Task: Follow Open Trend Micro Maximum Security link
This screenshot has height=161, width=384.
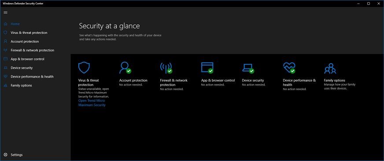Action: coord(92,103)
